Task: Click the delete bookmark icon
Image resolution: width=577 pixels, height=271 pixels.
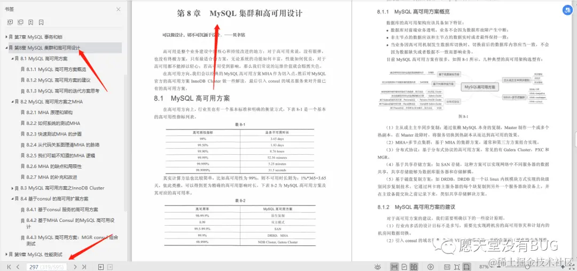Action: pyautogui.click(x=41, y=22)
